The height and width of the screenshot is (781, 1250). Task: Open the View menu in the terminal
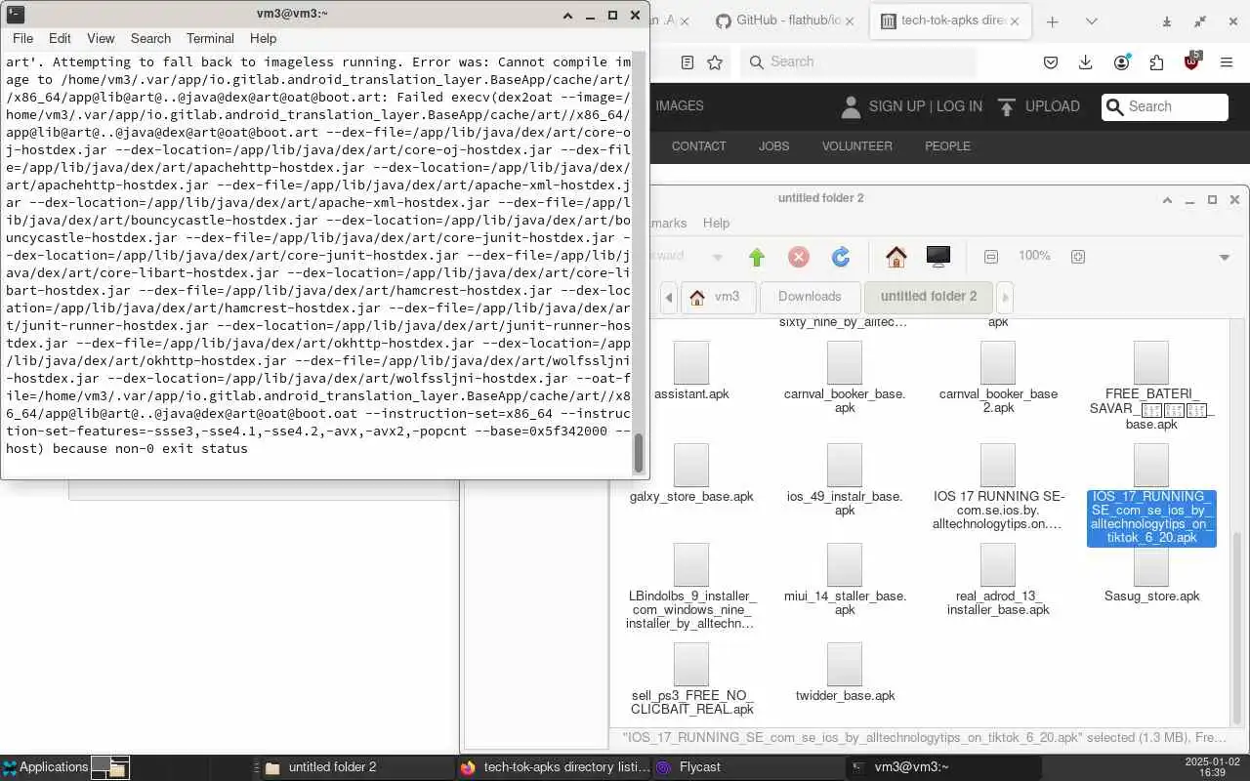point(101,38)
